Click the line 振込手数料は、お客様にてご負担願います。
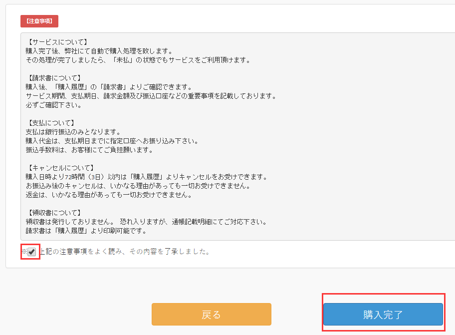 (89, 150)
